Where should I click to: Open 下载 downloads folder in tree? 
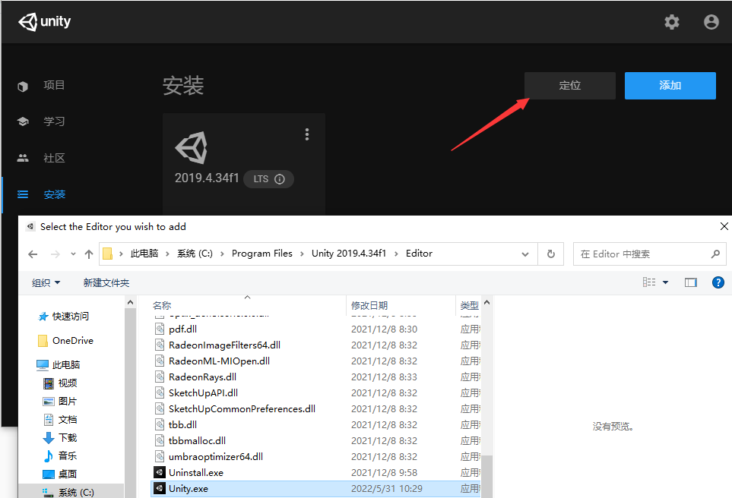[67, 438]
